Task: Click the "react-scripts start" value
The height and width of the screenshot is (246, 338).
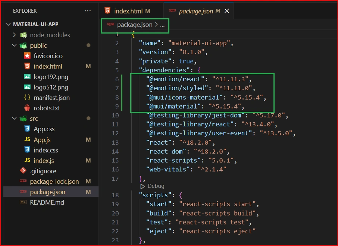Action: tap(217, 204)
